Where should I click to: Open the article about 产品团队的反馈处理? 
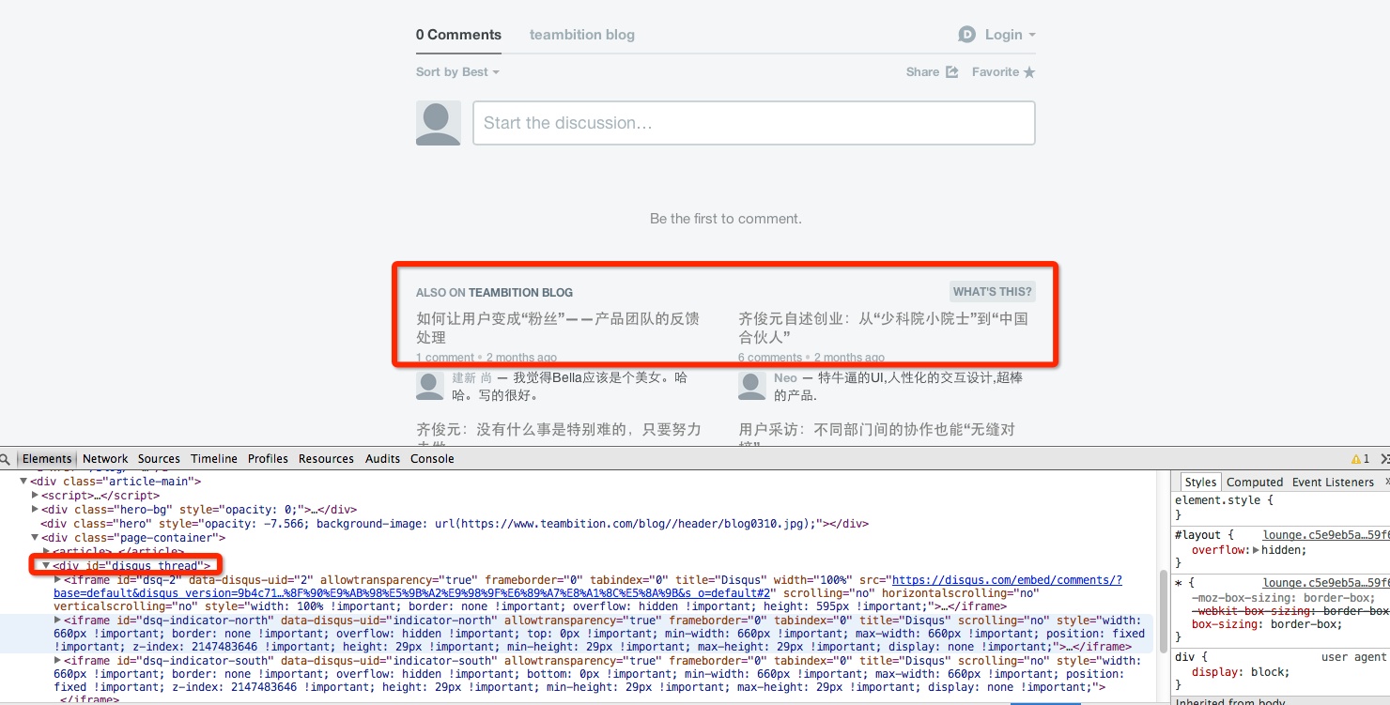tap(558, 328)
